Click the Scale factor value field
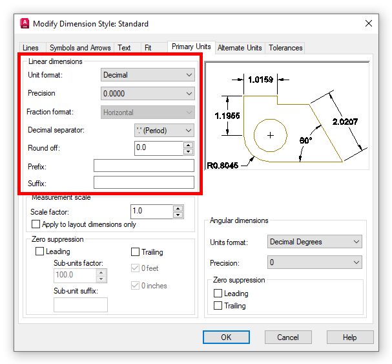Viewport: 392px width, 364px height. (x=152, y=211)
